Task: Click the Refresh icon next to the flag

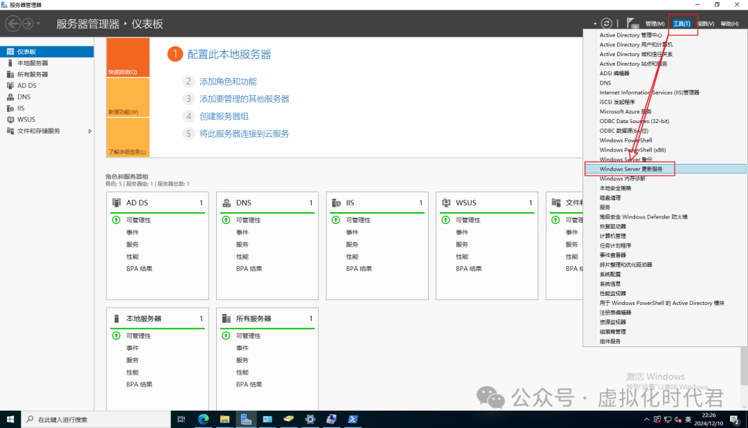Action: point(607,23)
